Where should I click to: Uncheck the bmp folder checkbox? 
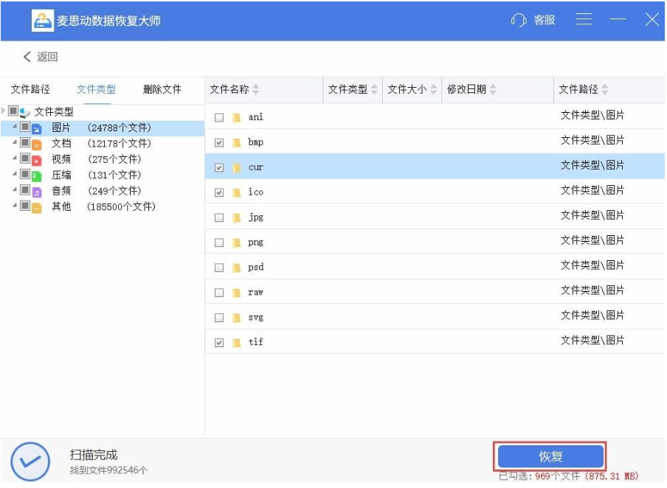(x=219, y=143)
